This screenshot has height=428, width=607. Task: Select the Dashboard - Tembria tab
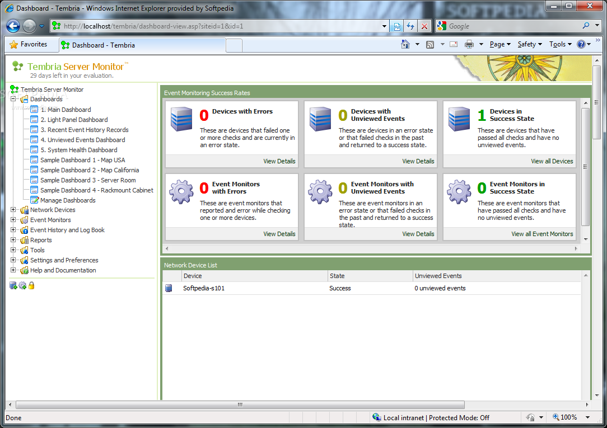pos(142,45)
